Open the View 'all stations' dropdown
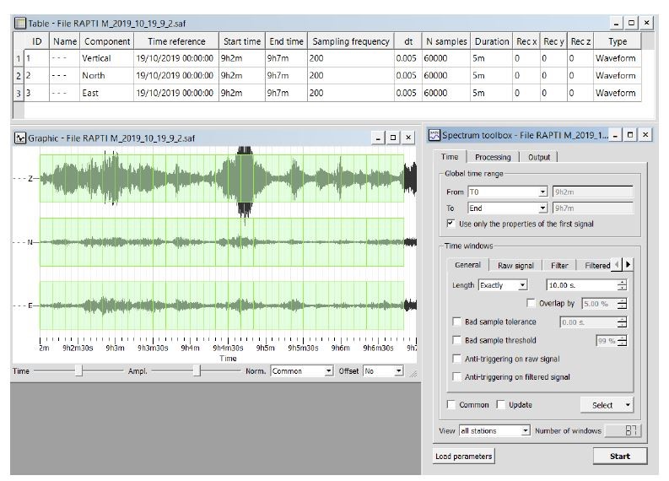669x481 pixels. tap(526, 430)
